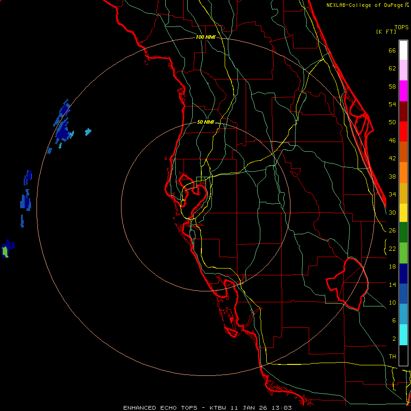
Task: Pick the light pink swatch beside 62
Action: coord(403,70)
